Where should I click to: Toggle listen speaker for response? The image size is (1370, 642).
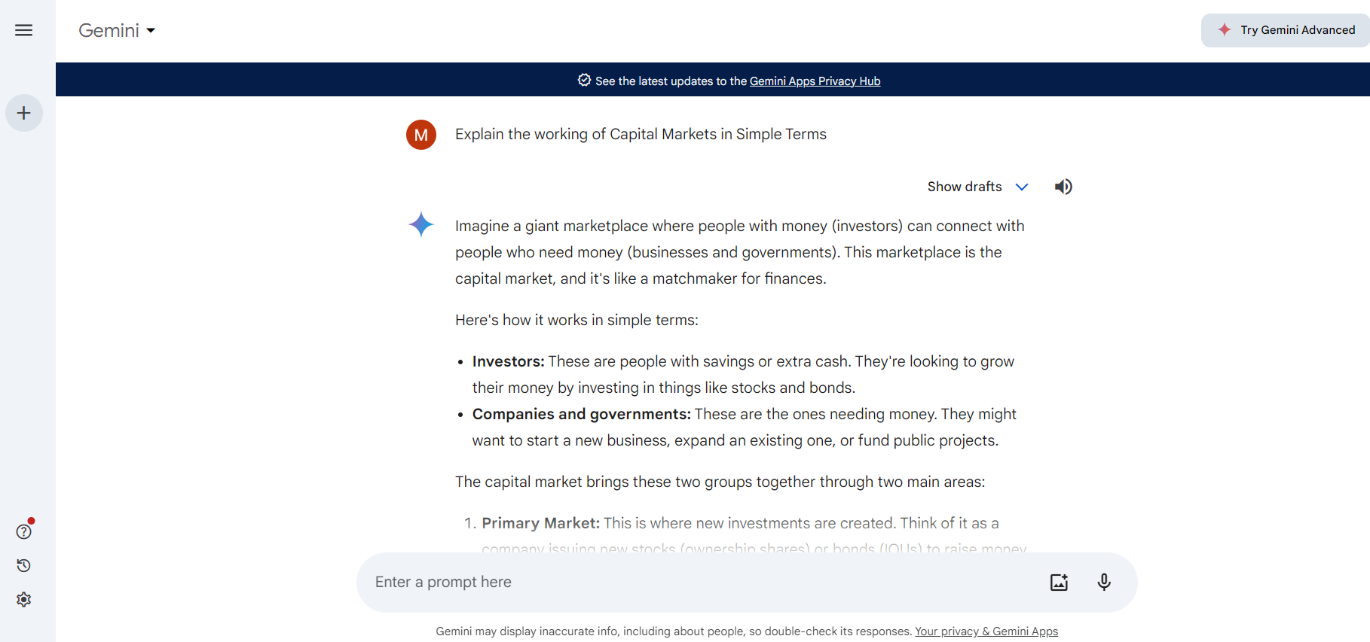pyautogui.click(x=1063, y=187)
